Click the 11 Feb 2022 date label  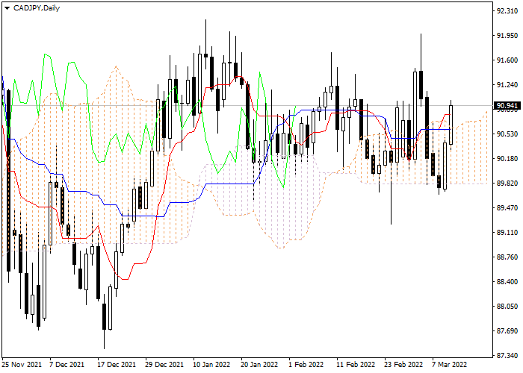coord(356,364)
